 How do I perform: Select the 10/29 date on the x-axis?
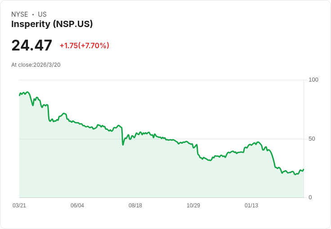(193, 206)
